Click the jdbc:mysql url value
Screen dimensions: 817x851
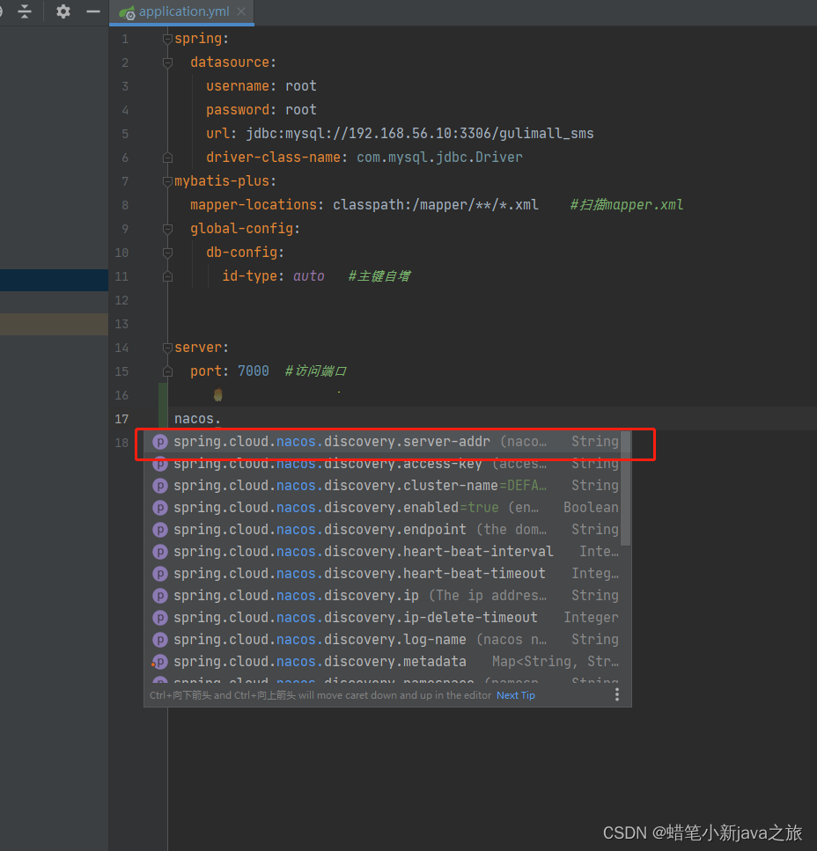coord(420,134)
